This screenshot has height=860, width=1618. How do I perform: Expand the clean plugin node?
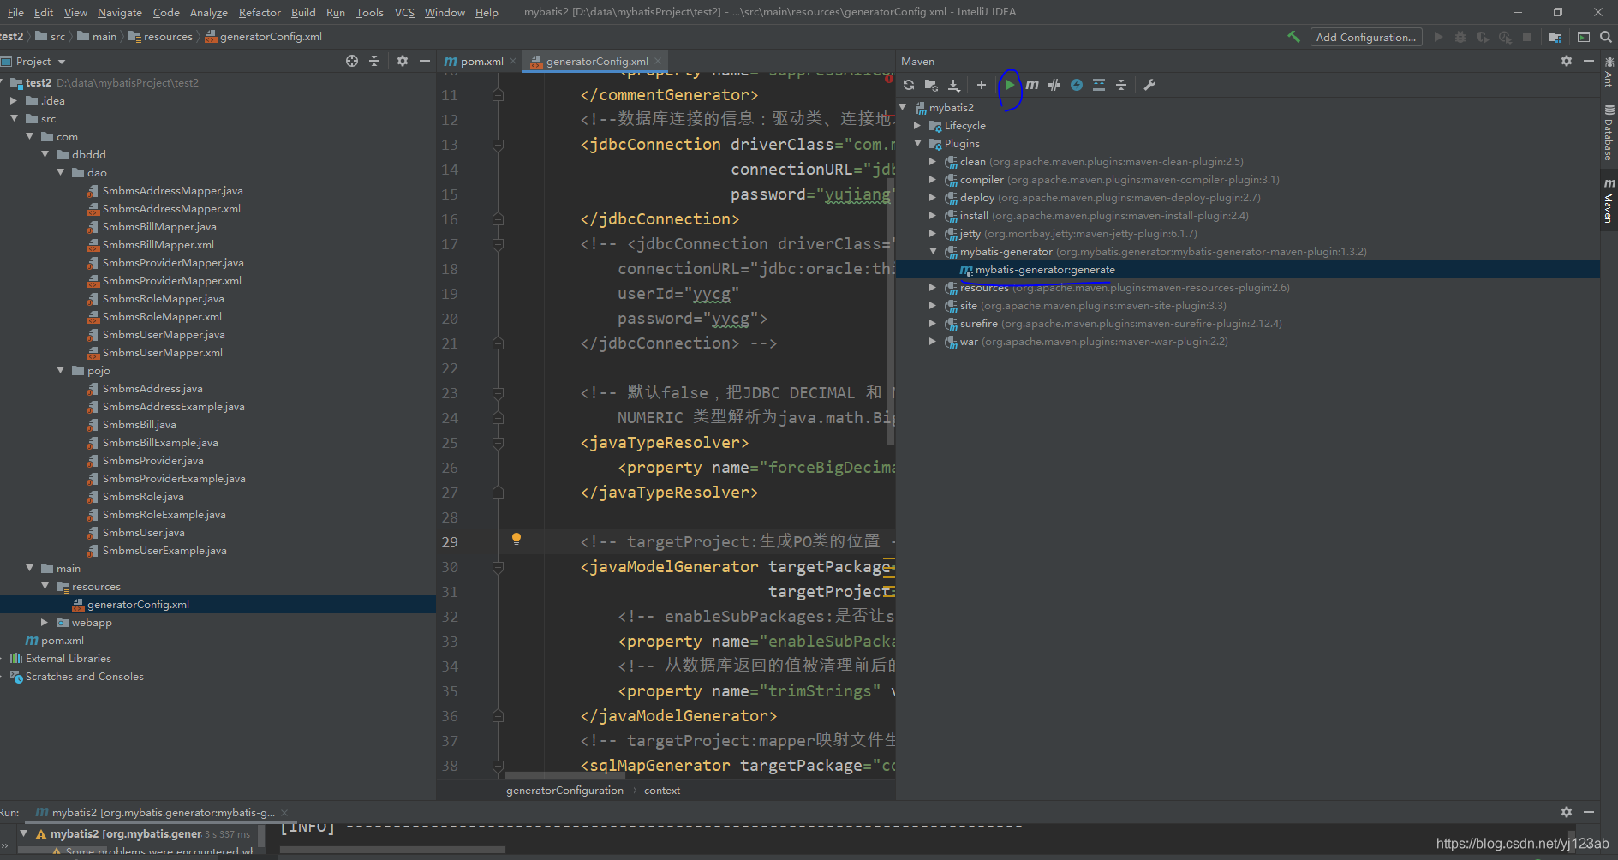pyautogui.click(x=934, y=161)
